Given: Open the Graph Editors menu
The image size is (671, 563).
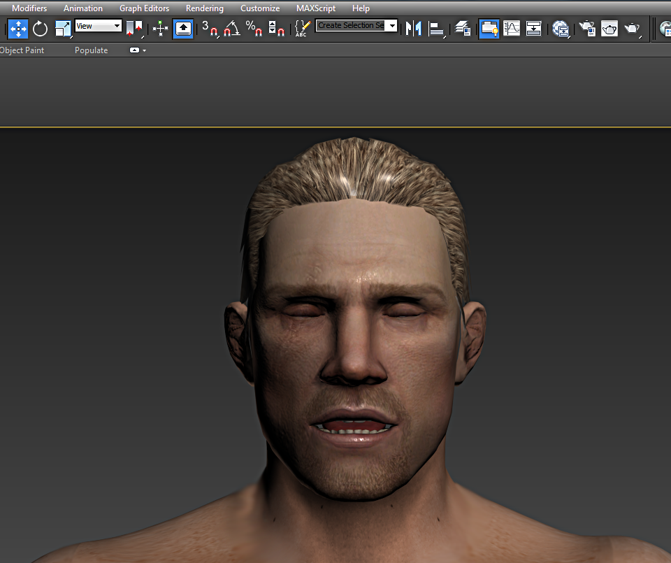Looking at the screenshot, I should pyautogui.click(x=144, y=8).
